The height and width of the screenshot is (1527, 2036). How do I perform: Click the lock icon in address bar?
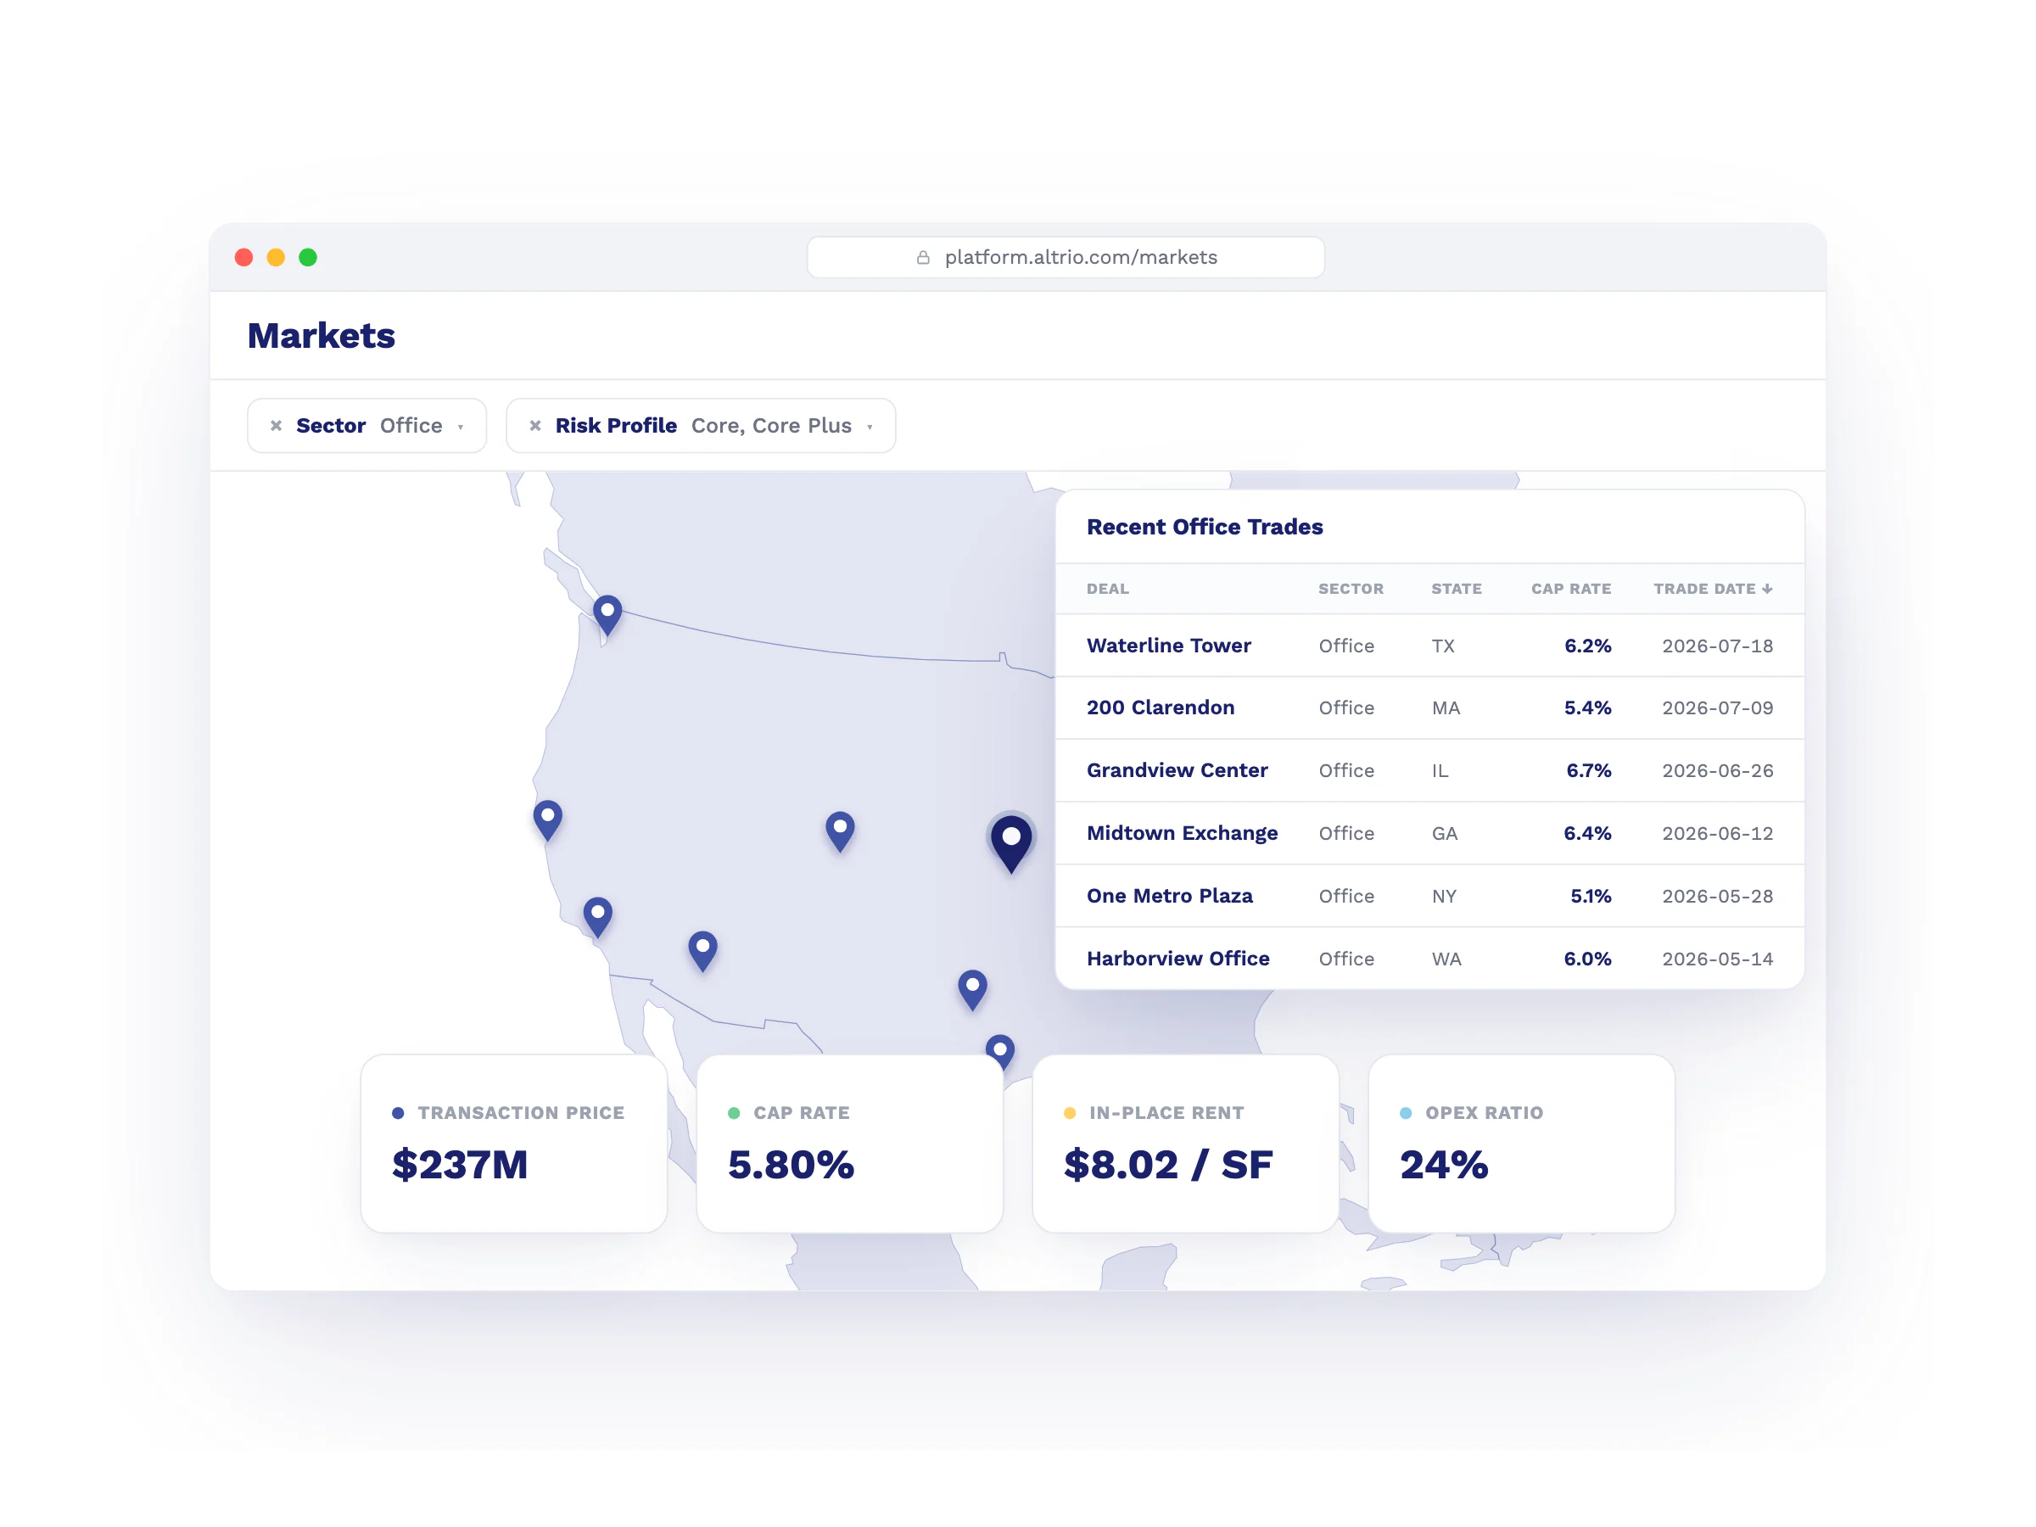click(x=923, y=258)
